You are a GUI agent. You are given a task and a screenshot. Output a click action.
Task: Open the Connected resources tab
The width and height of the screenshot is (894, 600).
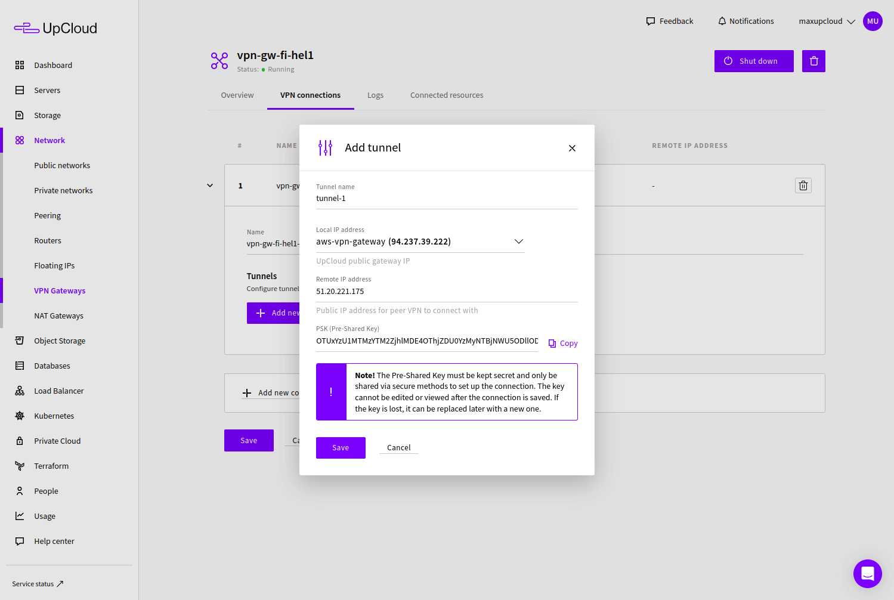pyautogui.click(x=447, y=95)
